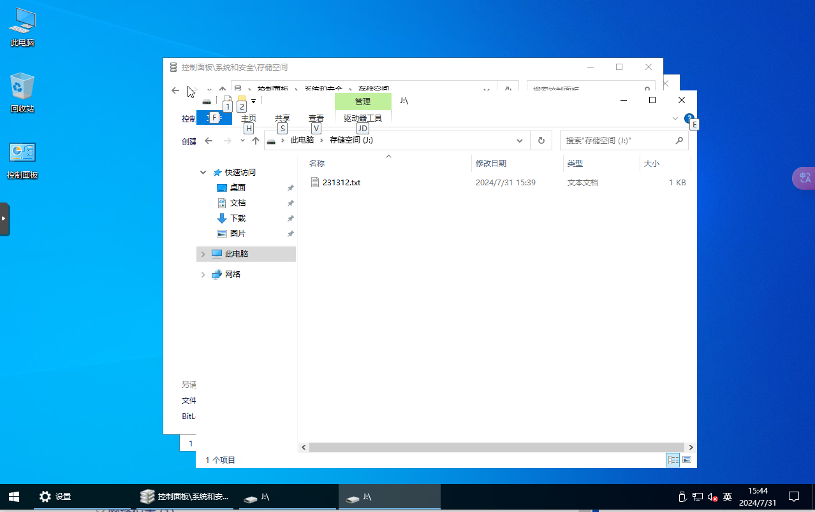Open the 查看 ribbon tab

(x=316, y=118)
